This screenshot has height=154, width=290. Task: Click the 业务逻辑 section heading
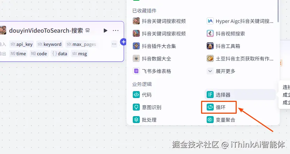tap(142, 84)
